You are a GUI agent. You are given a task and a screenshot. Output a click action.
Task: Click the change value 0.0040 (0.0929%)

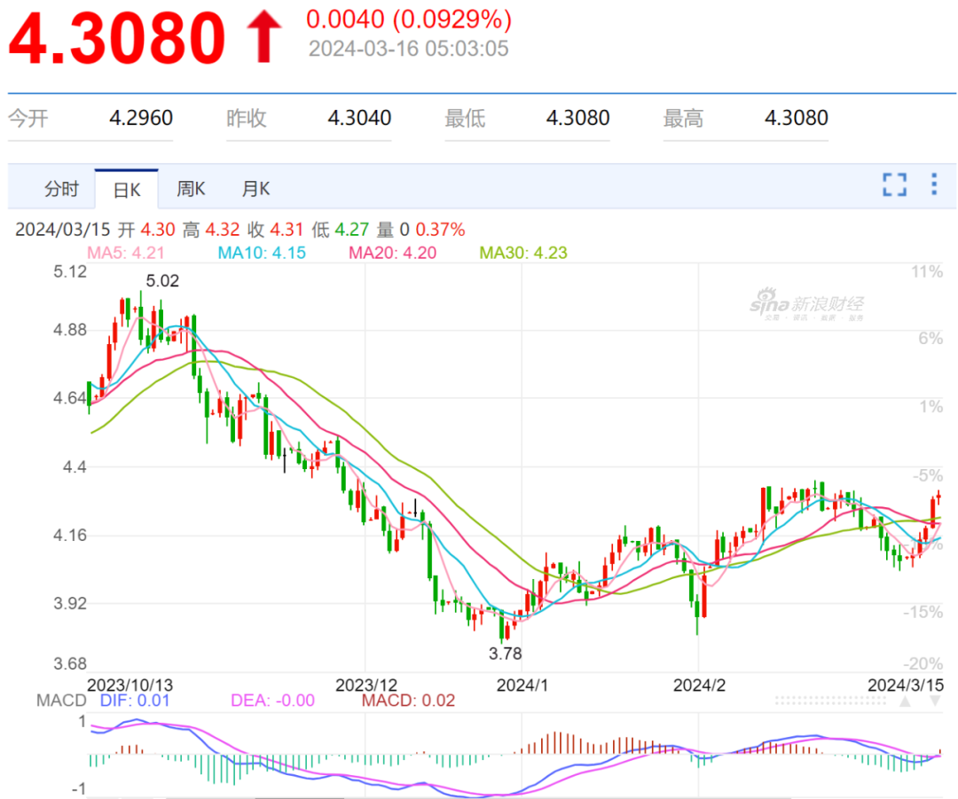click(x=409, y=20)
